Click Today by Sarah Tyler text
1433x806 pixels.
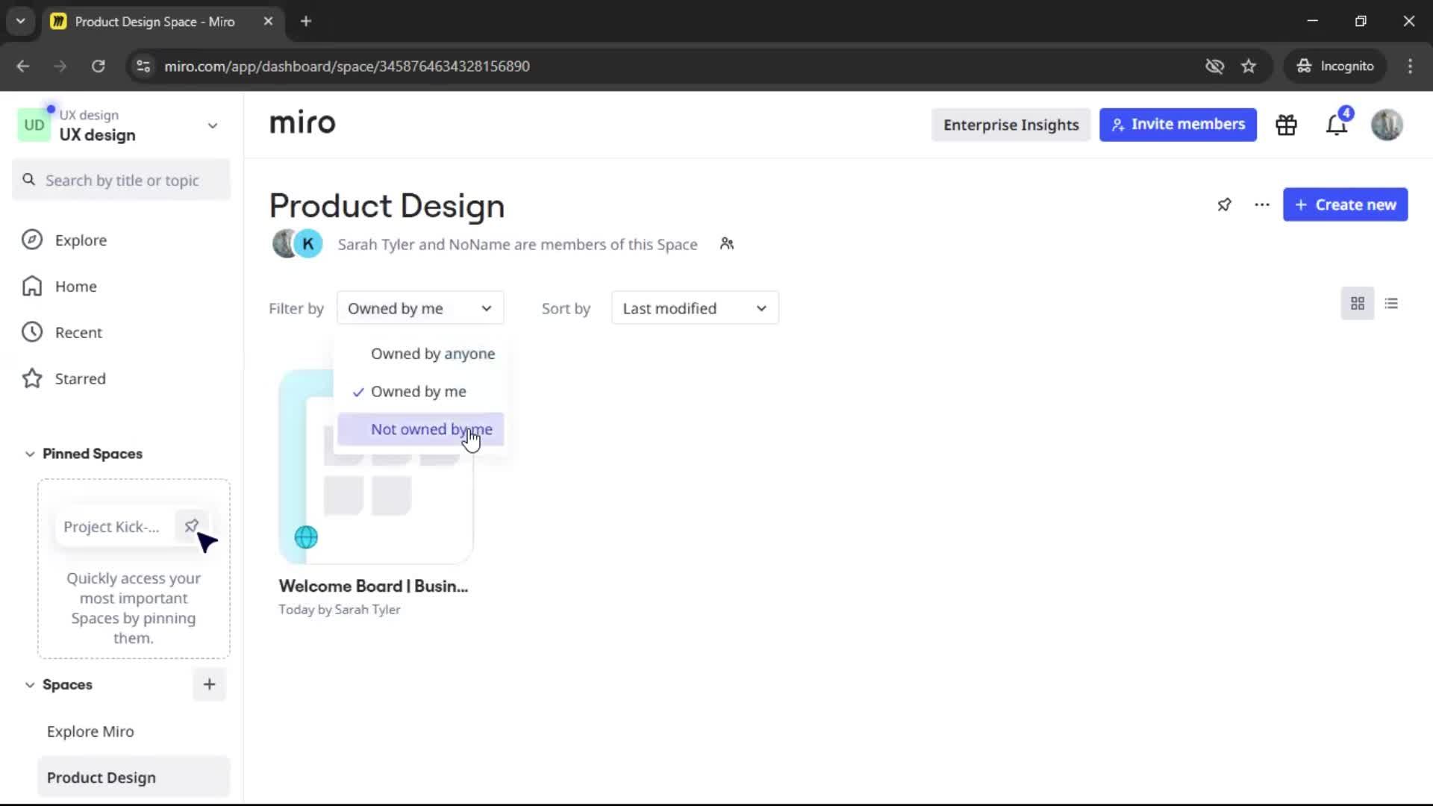tap(340, 610)
